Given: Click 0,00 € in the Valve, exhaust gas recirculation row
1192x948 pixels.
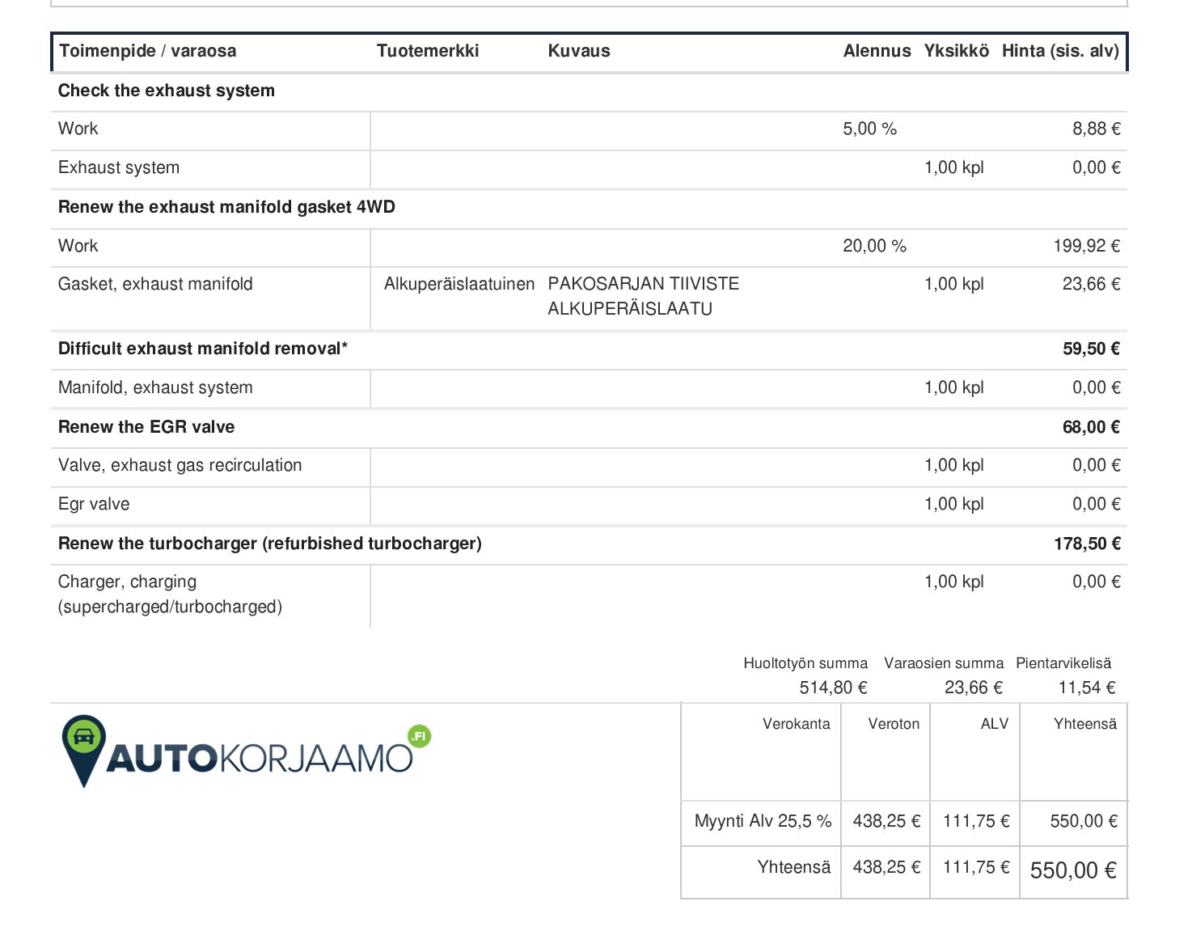Looking at the screenshot, I should pyautogui.click(x=1096, y=465).
